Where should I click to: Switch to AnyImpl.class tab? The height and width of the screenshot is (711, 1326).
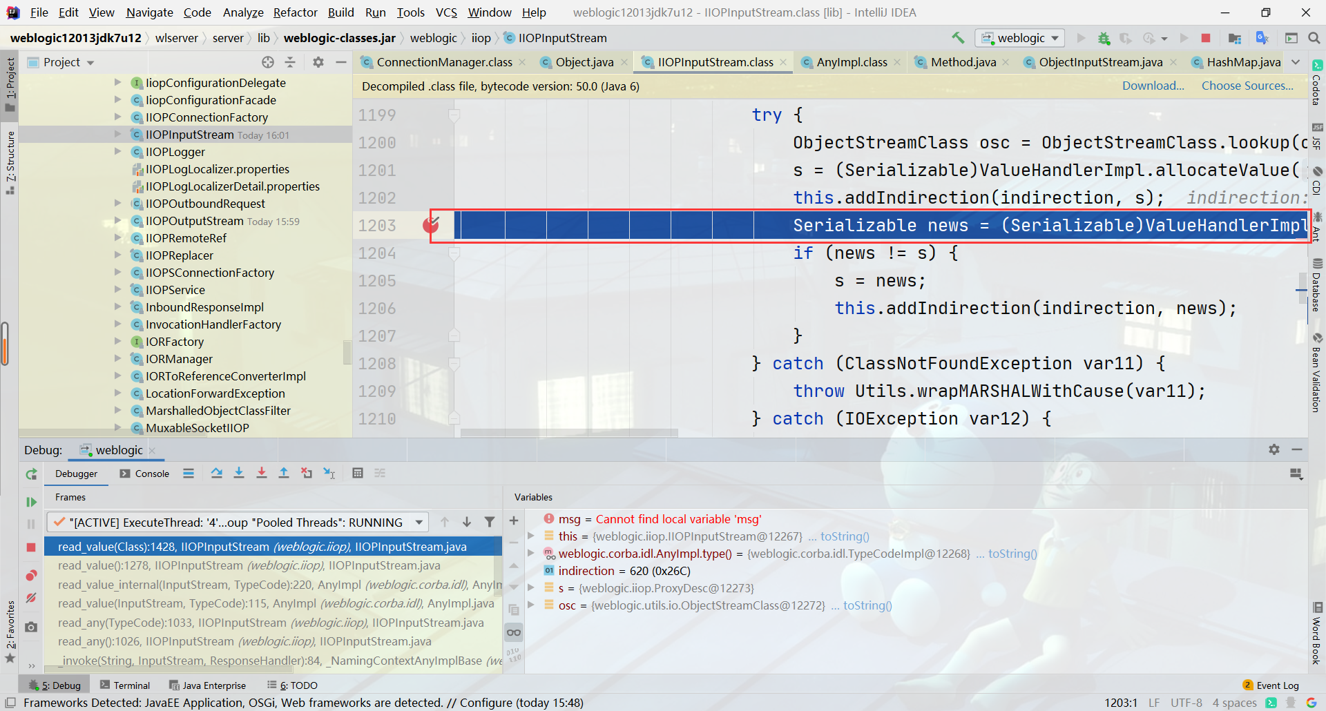coord(852,62)
